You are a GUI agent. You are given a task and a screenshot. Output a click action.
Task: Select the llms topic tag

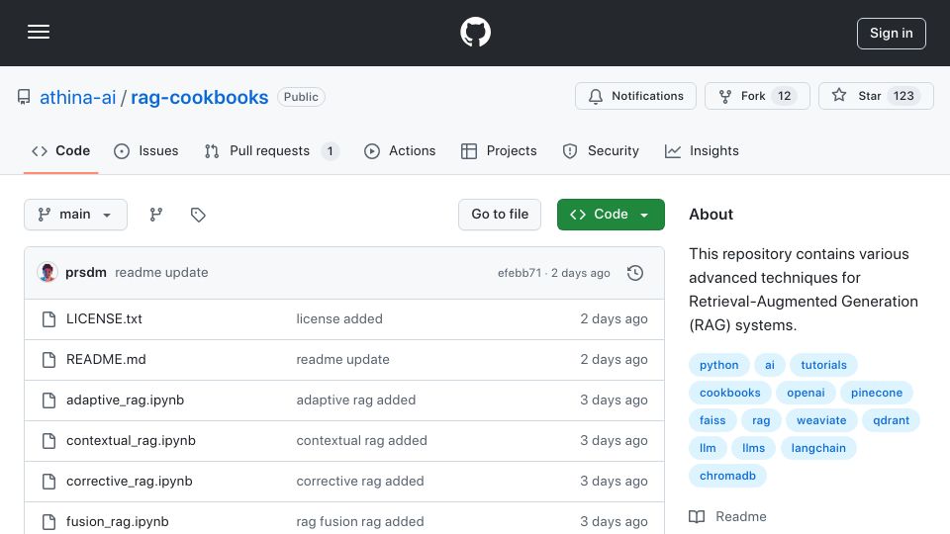(754, 449)
